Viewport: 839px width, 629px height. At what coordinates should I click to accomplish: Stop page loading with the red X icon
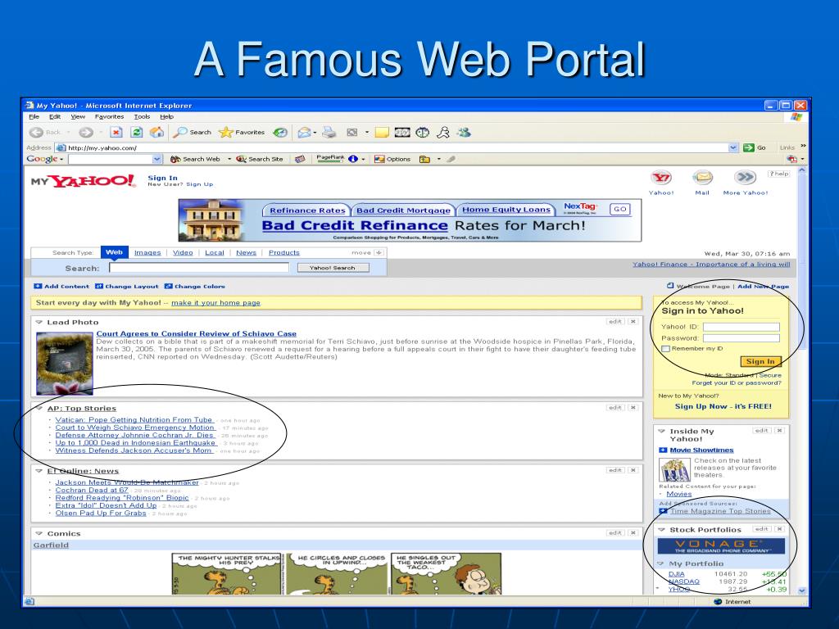pyautogui.click(x=116, y=132)
